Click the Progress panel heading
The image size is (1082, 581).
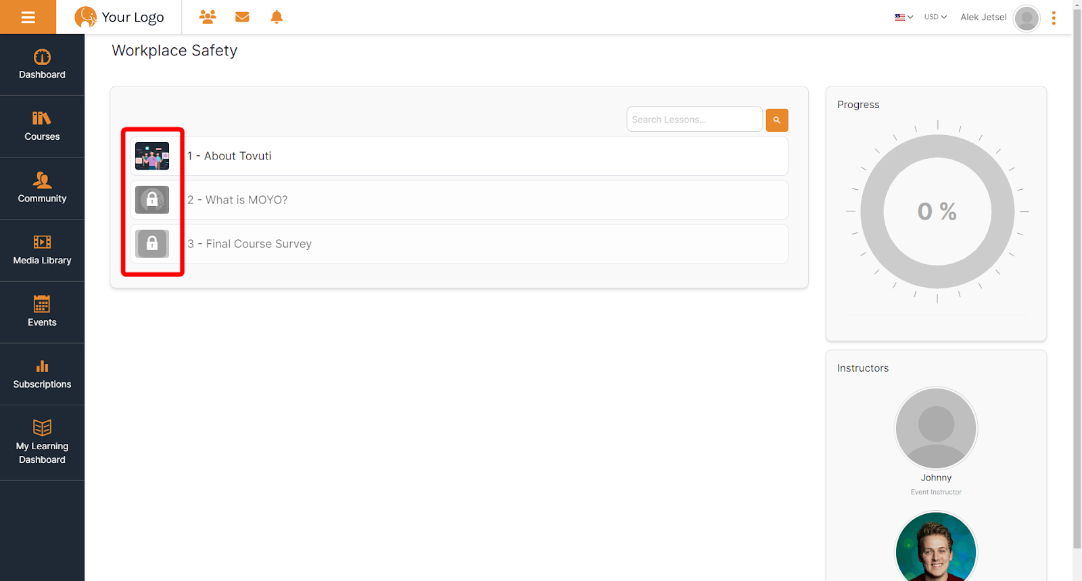point(858,105)
